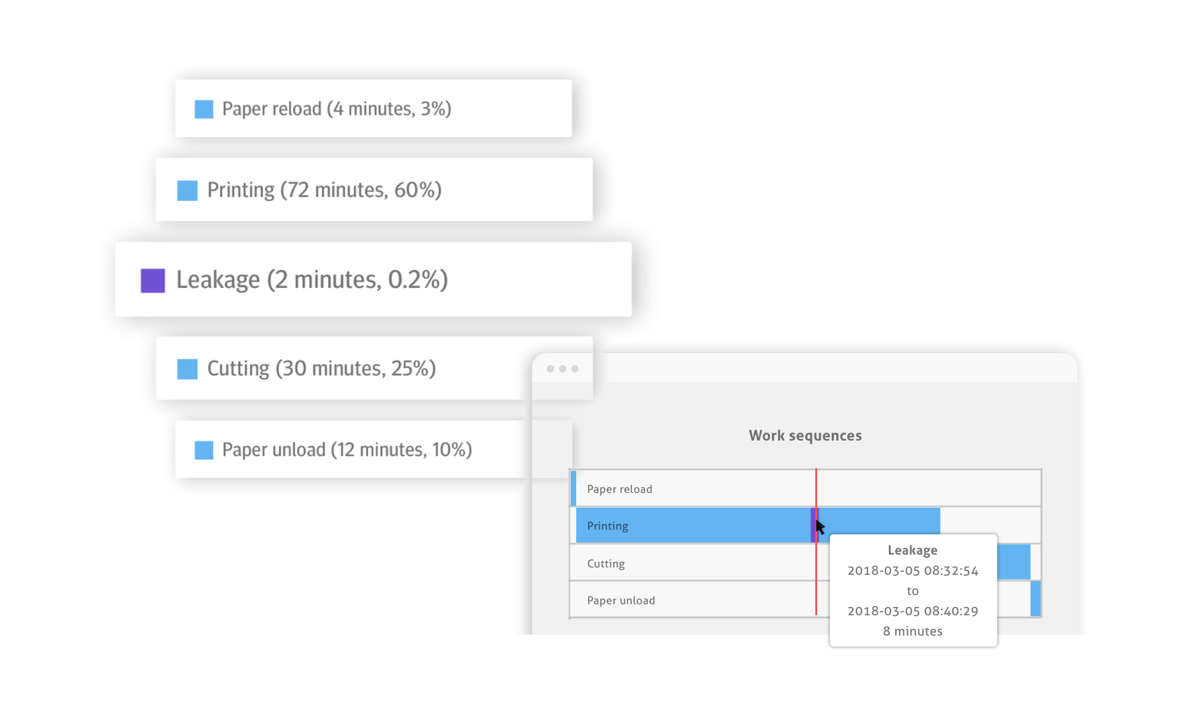The width and height of the screenshot is (1197, 706).
Task: Click the blue Cutting bar segment
Action: pyautogui.click(x=1014, y=562)
